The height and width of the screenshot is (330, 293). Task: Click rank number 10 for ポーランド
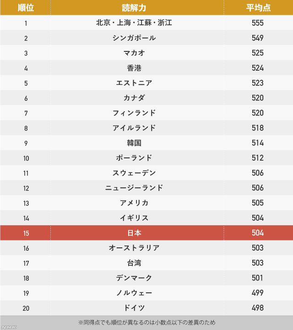26,158
